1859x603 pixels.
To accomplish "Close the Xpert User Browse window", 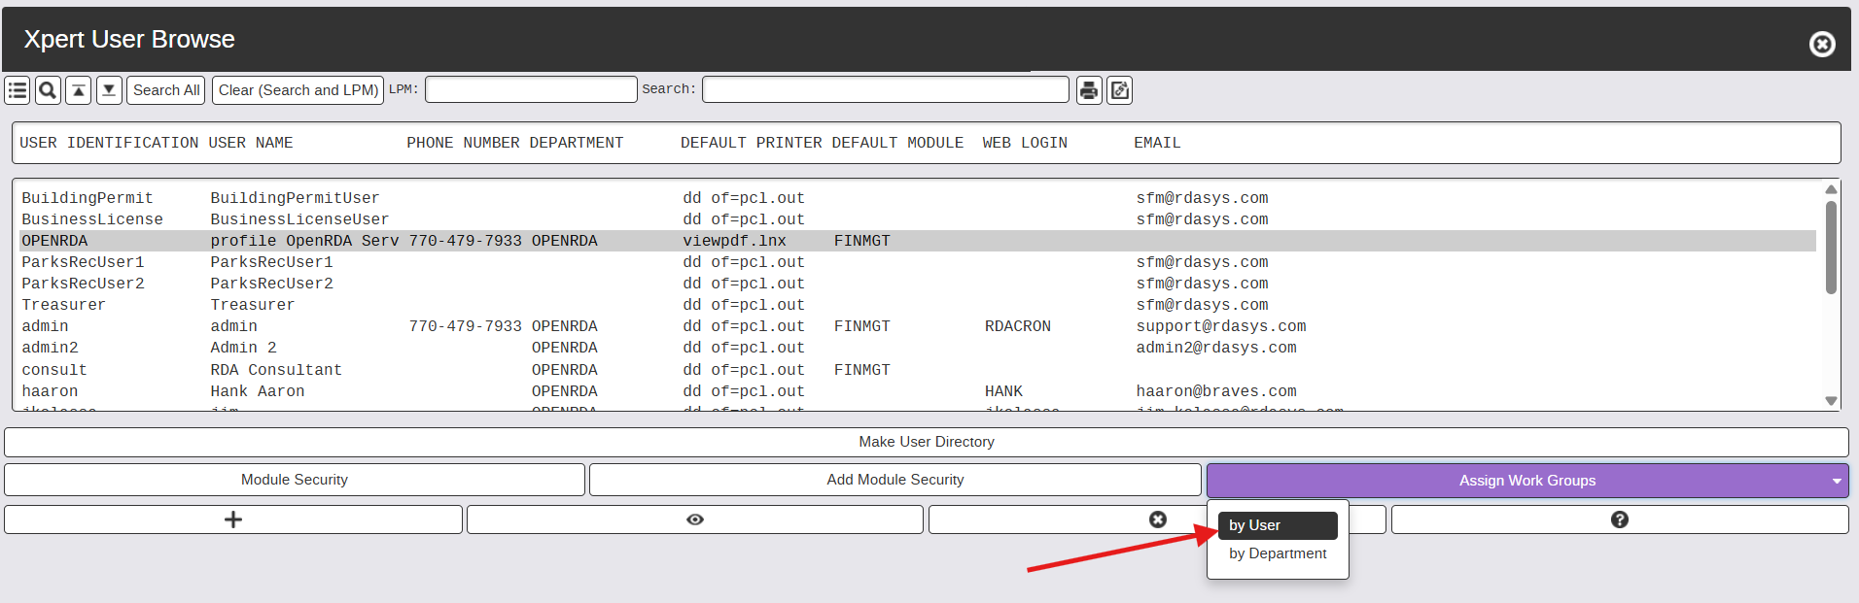I will 1822,44.
